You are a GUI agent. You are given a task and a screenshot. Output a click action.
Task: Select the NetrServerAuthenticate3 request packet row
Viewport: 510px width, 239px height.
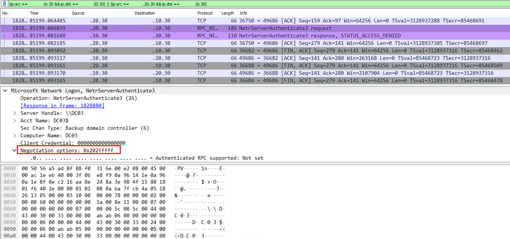click(150, 28)
